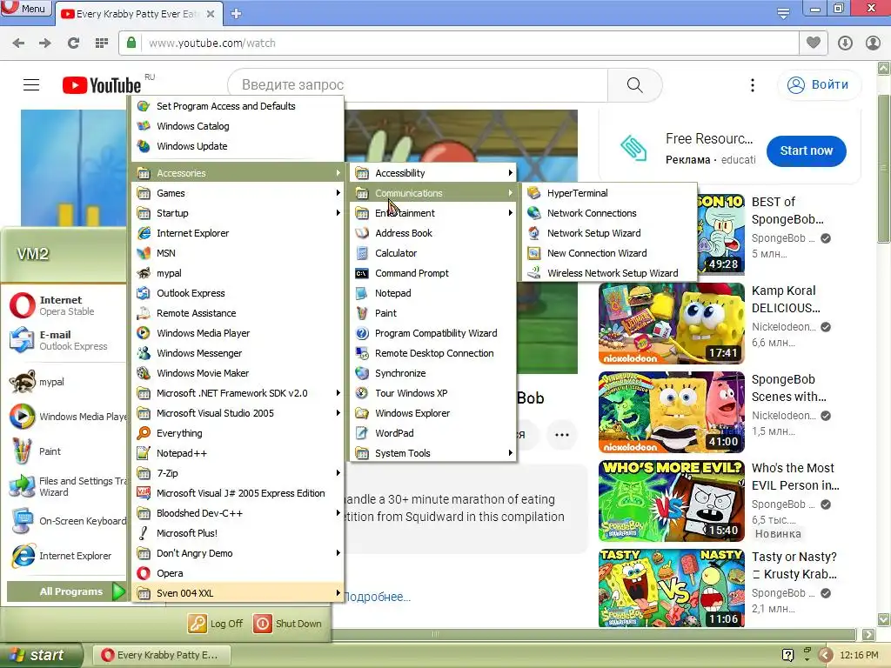Open Don't Angry Demo folder
Screen dimensions: 891x668
[238, 552]
